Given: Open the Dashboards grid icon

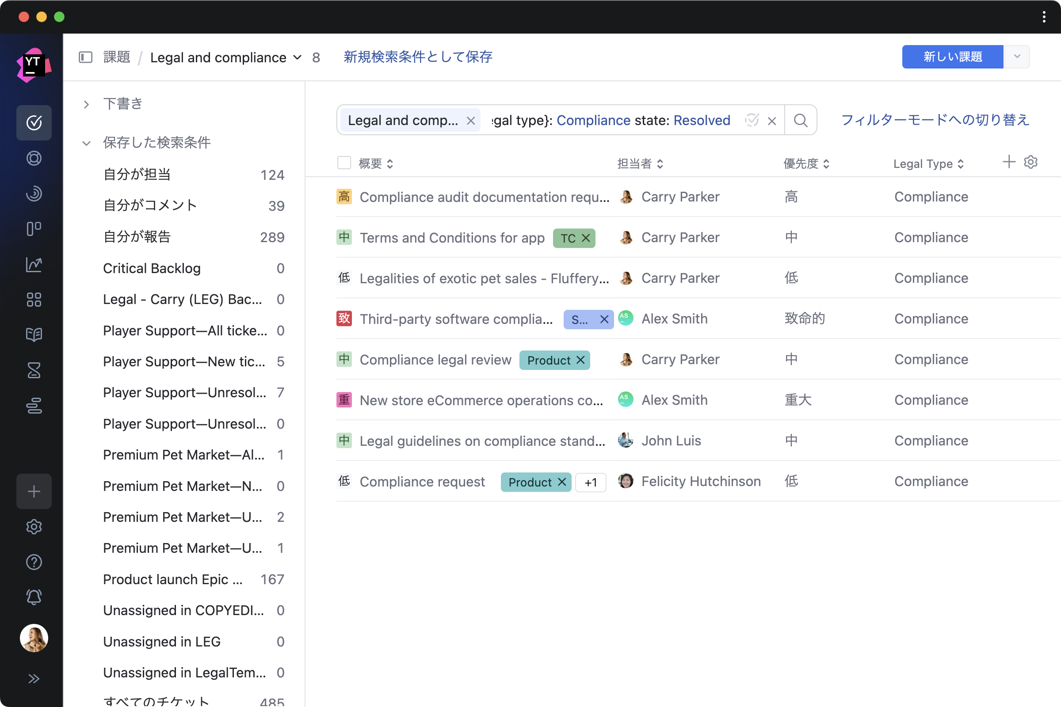Looking at the screenshot, I should click(34, 300).
